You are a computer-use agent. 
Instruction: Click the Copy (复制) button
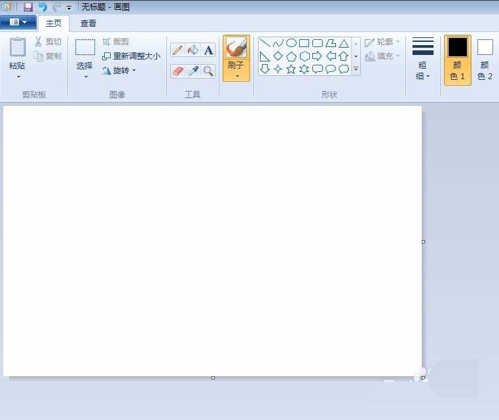click(48, 56)
